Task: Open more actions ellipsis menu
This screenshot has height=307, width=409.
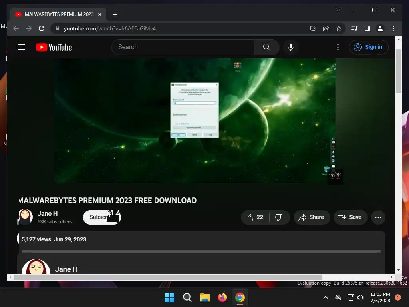Action: pyautogui.click(x=378, y=217)
